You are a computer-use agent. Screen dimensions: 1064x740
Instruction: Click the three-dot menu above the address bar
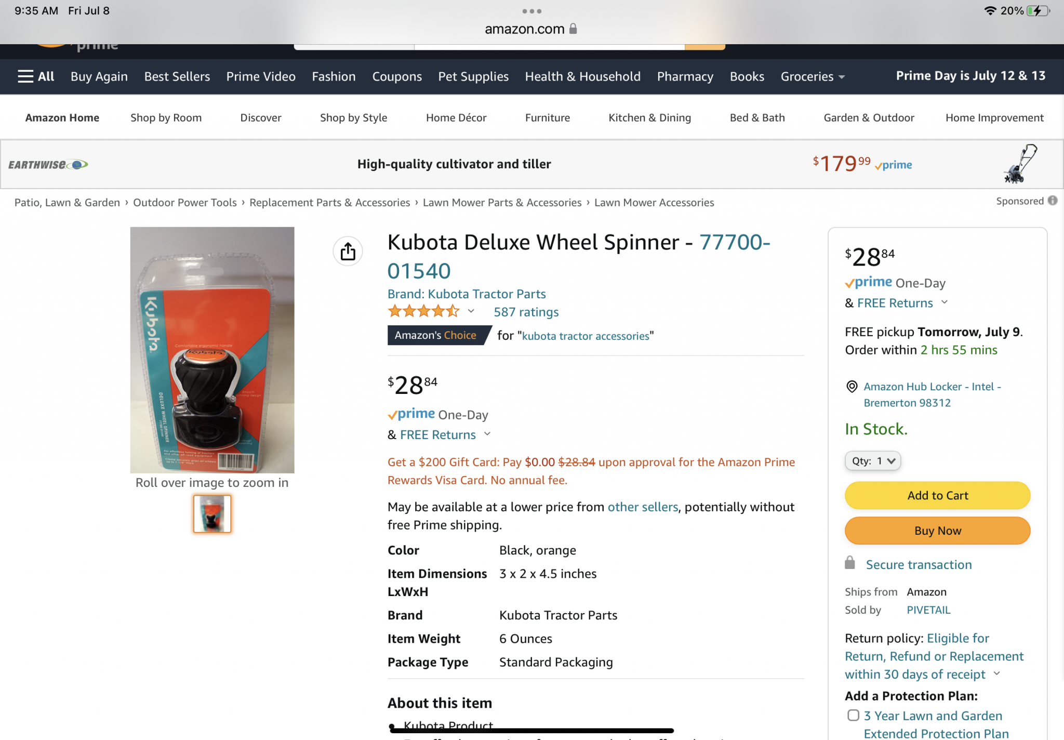[x=531, y=11]
